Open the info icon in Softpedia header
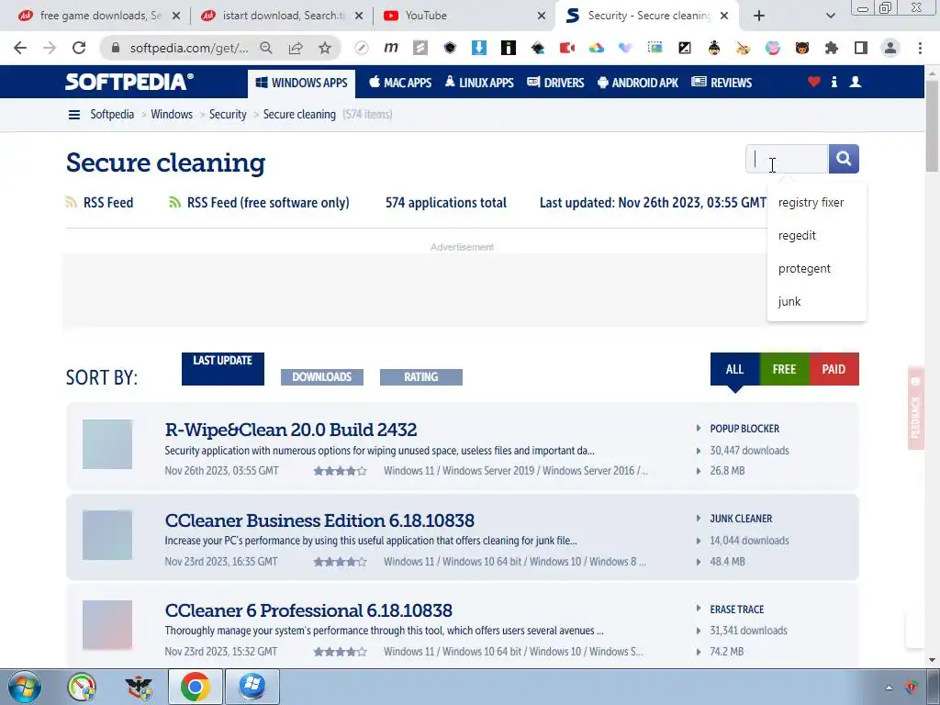Image resolution: width=940 pixels, height=705 pixels. [834, 82]
